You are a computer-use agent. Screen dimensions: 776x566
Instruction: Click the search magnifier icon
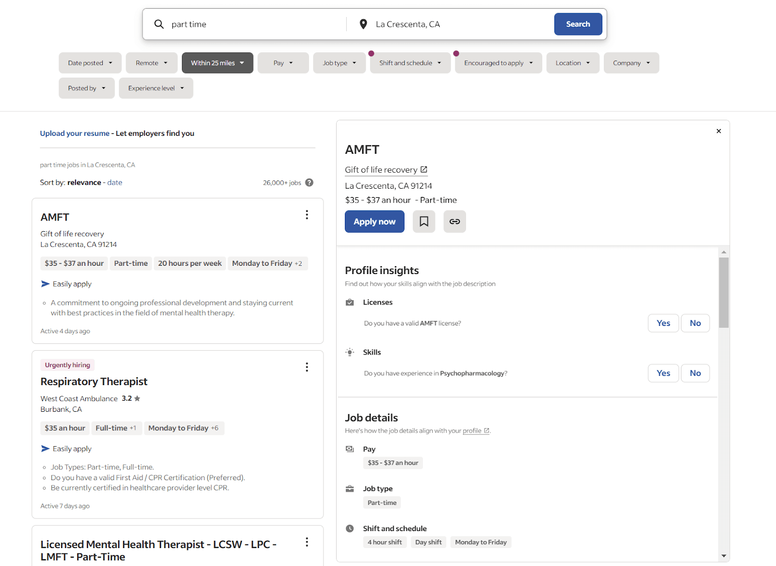159,24
